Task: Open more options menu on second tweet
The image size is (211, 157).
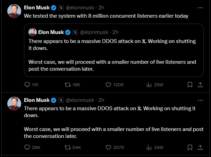Action: pos(200,100)
